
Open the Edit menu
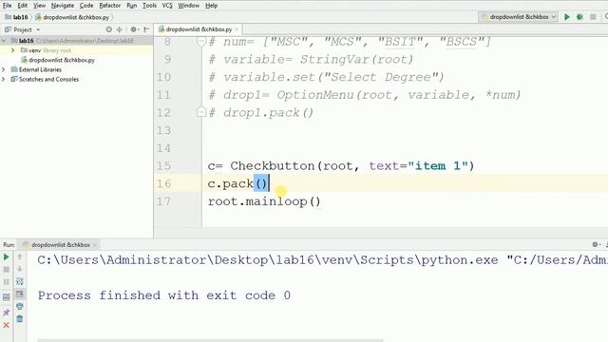23,6
